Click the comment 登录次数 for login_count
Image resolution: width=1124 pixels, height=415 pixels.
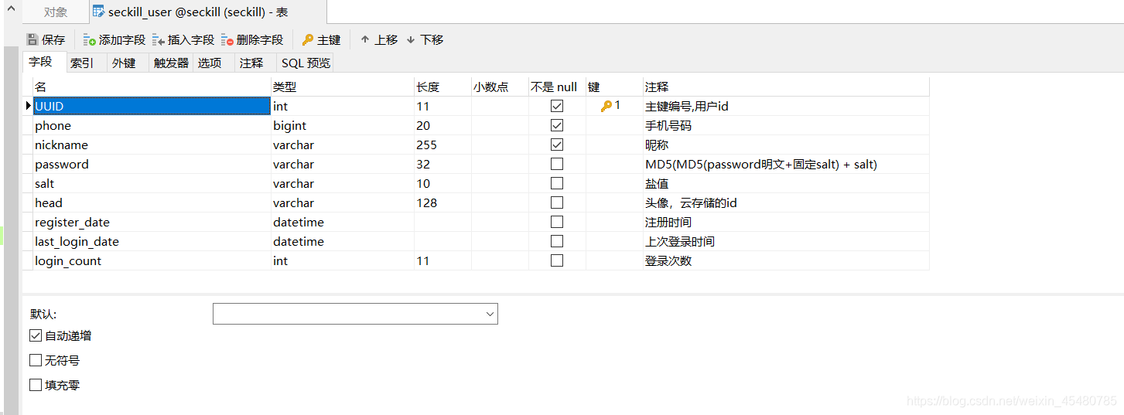(x=786, y=260)
